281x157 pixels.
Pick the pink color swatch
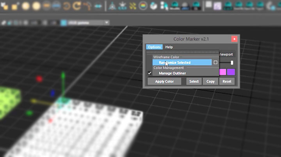point(223,72)
